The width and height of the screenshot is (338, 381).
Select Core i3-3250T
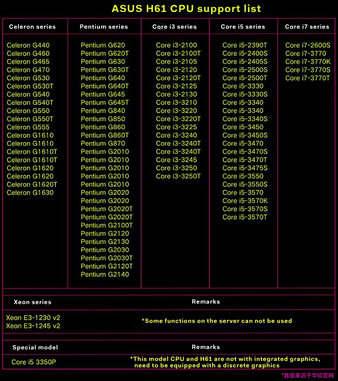click(x=178, y=176)
